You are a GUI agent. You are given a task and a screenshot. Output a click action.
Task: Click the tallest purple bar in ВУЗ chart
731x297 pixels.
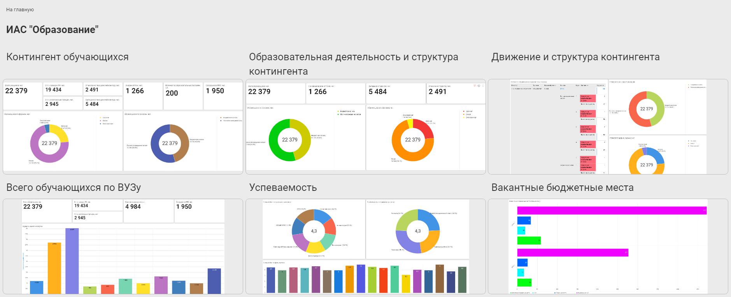click(72, 260)
